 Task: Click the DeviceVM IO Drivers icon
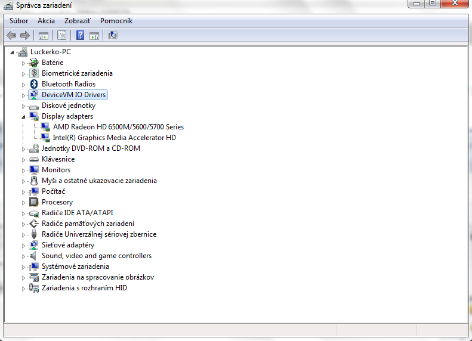click(34, 95)
